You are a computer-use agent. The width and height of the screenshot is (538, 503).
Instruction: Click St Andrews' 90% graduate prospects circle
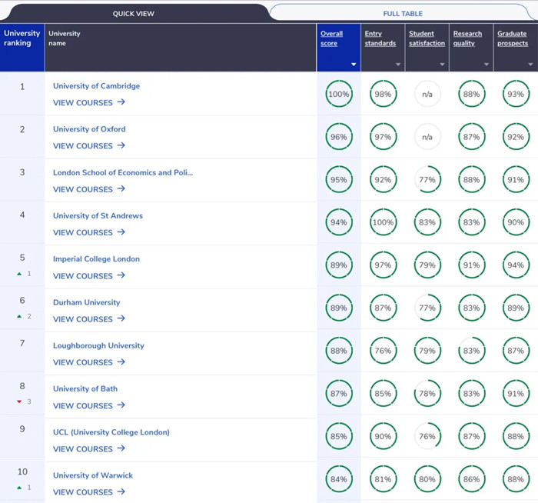(x=516, y=222)
